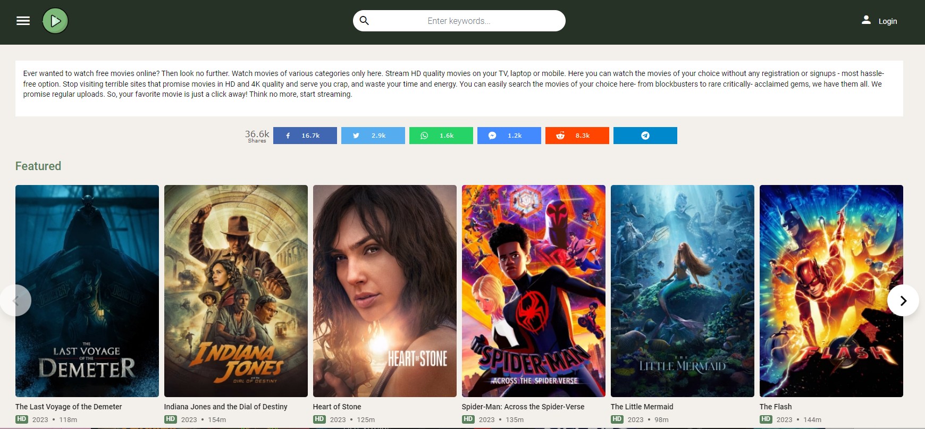Show previous featured movies with left arrow
The image size is (925, 429).
tap(15, 300)
